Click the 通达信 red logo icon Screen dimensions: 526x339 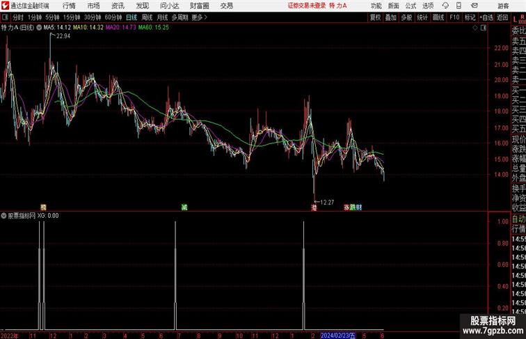click(5, 6)
